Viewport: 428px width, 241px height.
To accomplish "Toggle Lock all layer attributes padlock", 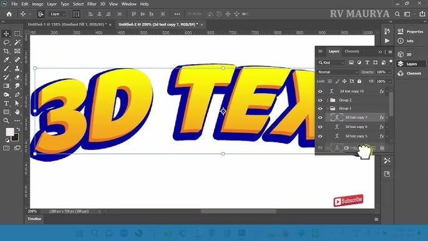I will point(359,81).
